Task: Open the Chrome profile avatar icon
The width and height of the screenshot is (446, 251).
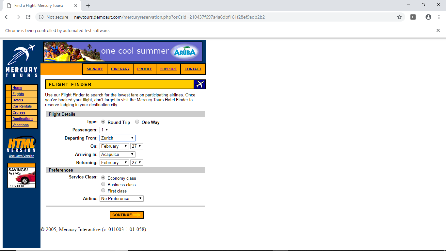Action: coord(428,17)
